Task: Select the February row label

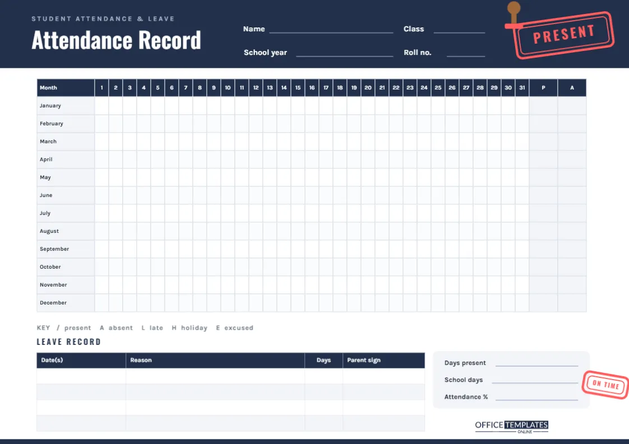Action: coord(66,123)
